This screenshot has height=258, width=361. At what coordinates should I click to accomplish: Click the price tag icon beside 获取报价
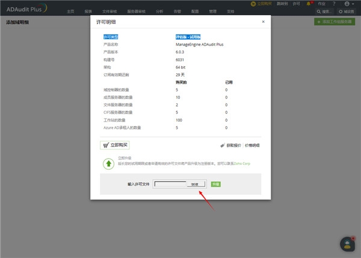pyautogui.click(x=223, y=146)
